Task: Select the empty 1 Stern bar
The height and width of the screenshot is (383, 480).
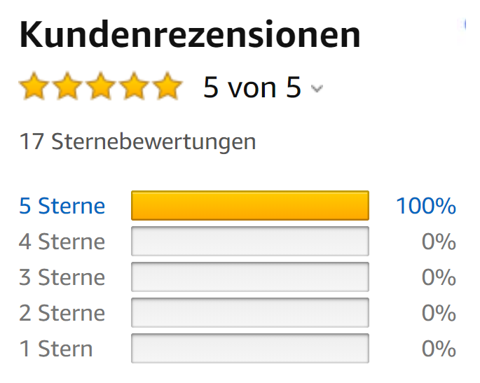Action: [250, 349]
